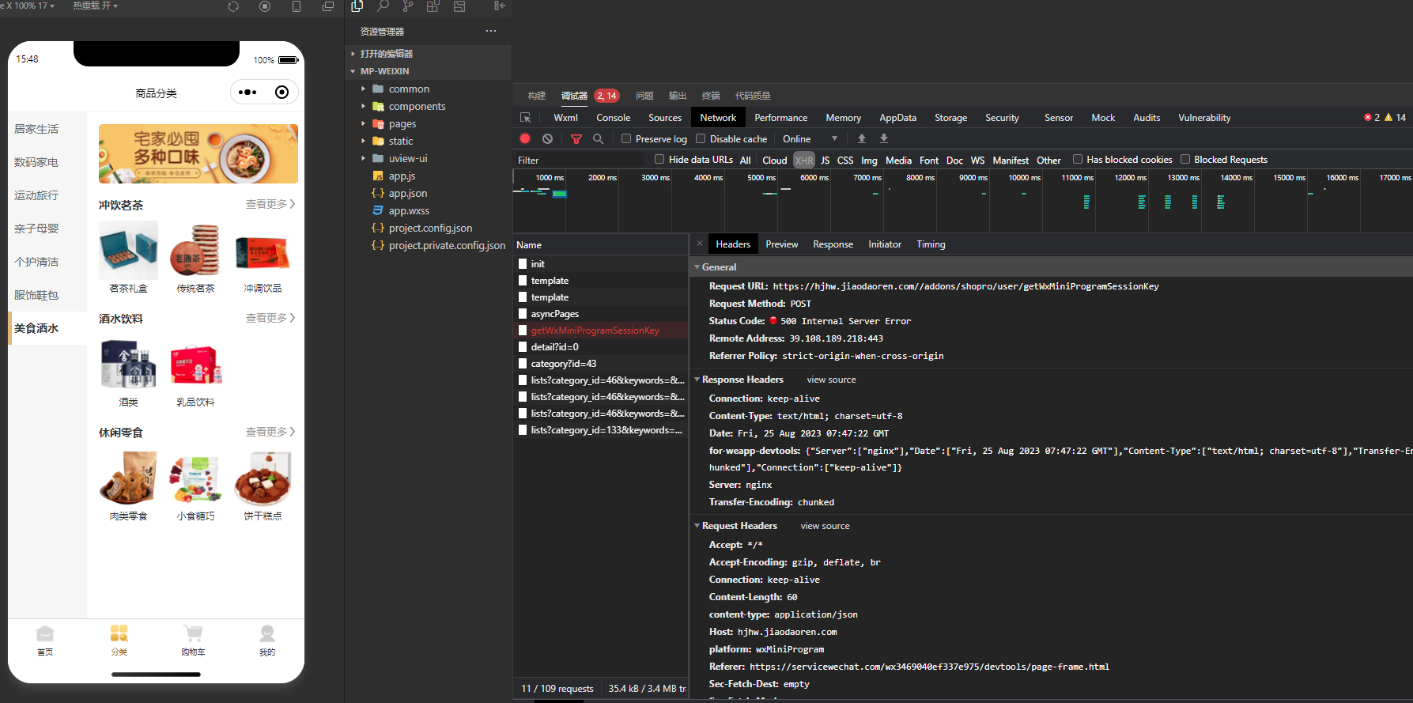This screenshot has height=703, width=1413.
Task: Click the error count badge 2
Action: [x=1372, y=117]
